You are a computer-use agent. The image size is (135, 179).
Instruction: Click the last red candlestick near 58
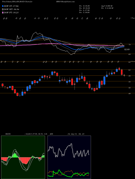click(x=124, y=75)
